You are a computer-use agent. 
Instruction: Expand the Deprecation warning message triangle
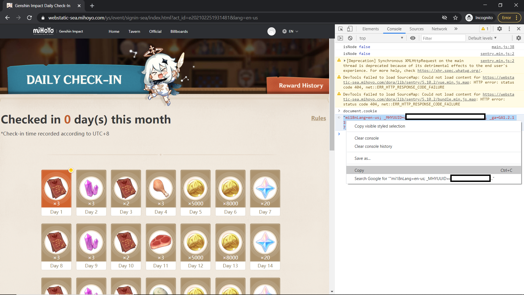point(345,61)
